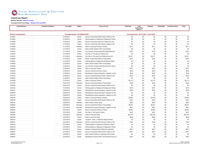The width and height of the screenshot is (199, 153).
Task: Click 'Miscellaneous Cause Other Than Physical Cause' entry
Action: (x=101, y=137)
